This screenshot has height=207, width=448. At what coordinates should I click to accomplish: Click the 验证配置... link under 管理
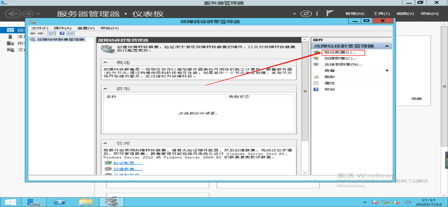click(x=128, y=163)
